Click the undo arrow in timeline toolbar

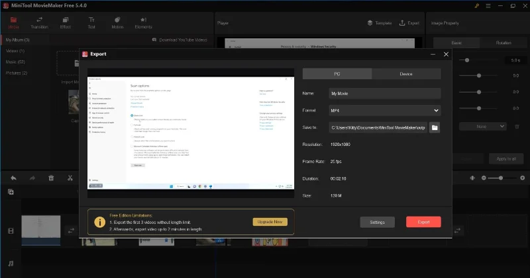[x=13, y=178]
